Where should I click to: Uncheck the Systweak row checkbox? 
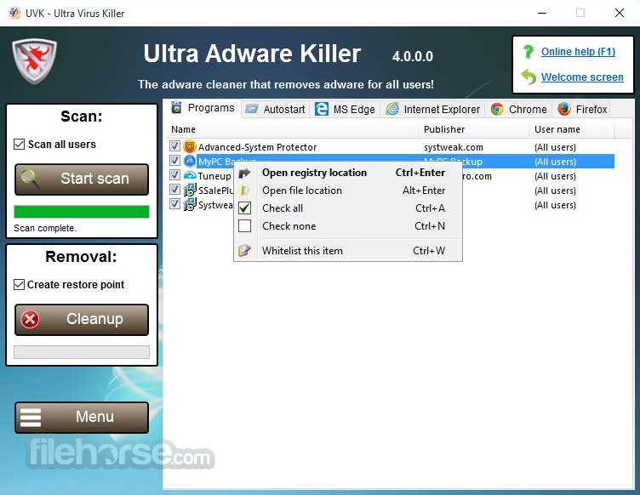(174, 204)
